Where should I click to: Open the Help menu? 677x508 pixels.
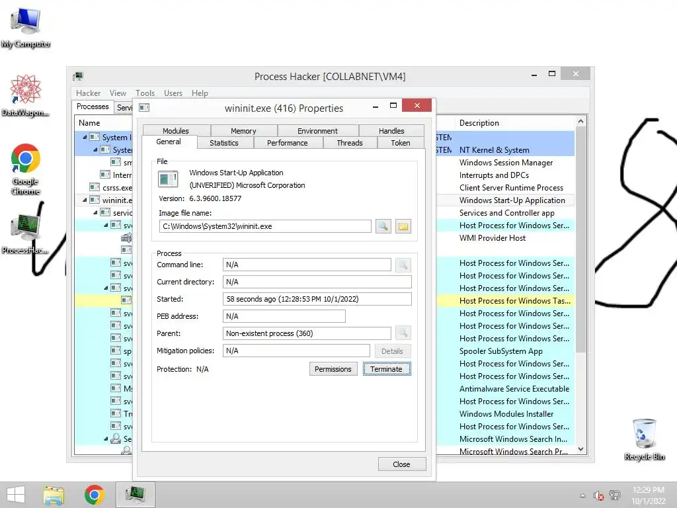click(x=200, y=93)
